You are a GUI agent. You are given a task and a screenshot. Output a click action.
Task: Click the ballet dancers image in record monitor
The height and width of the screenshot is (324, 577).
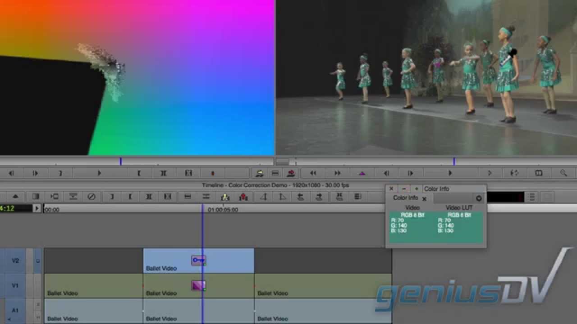(x=426, y=77)
